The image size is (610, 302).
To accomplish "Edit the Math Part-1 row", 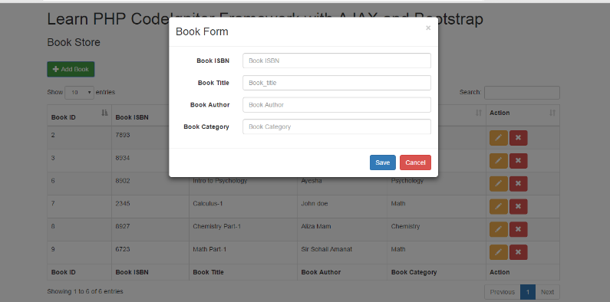I will point(498,252).
